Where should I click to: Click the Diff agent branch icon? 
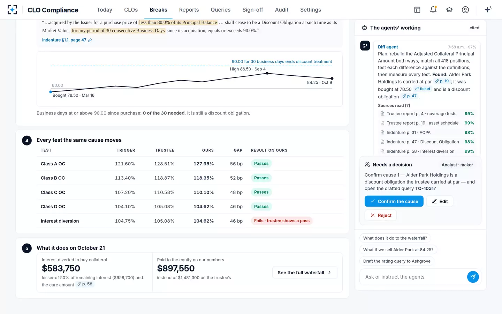pos(365,46)
